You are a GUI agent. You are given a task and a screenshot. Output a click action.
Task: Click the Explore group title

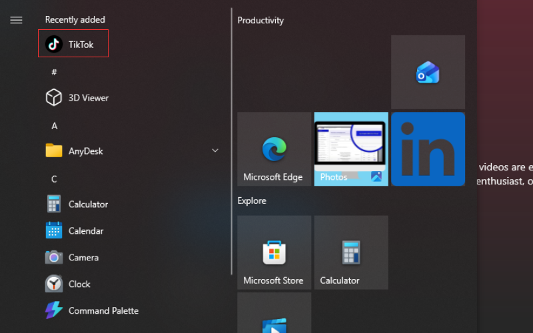click(252, 200)
